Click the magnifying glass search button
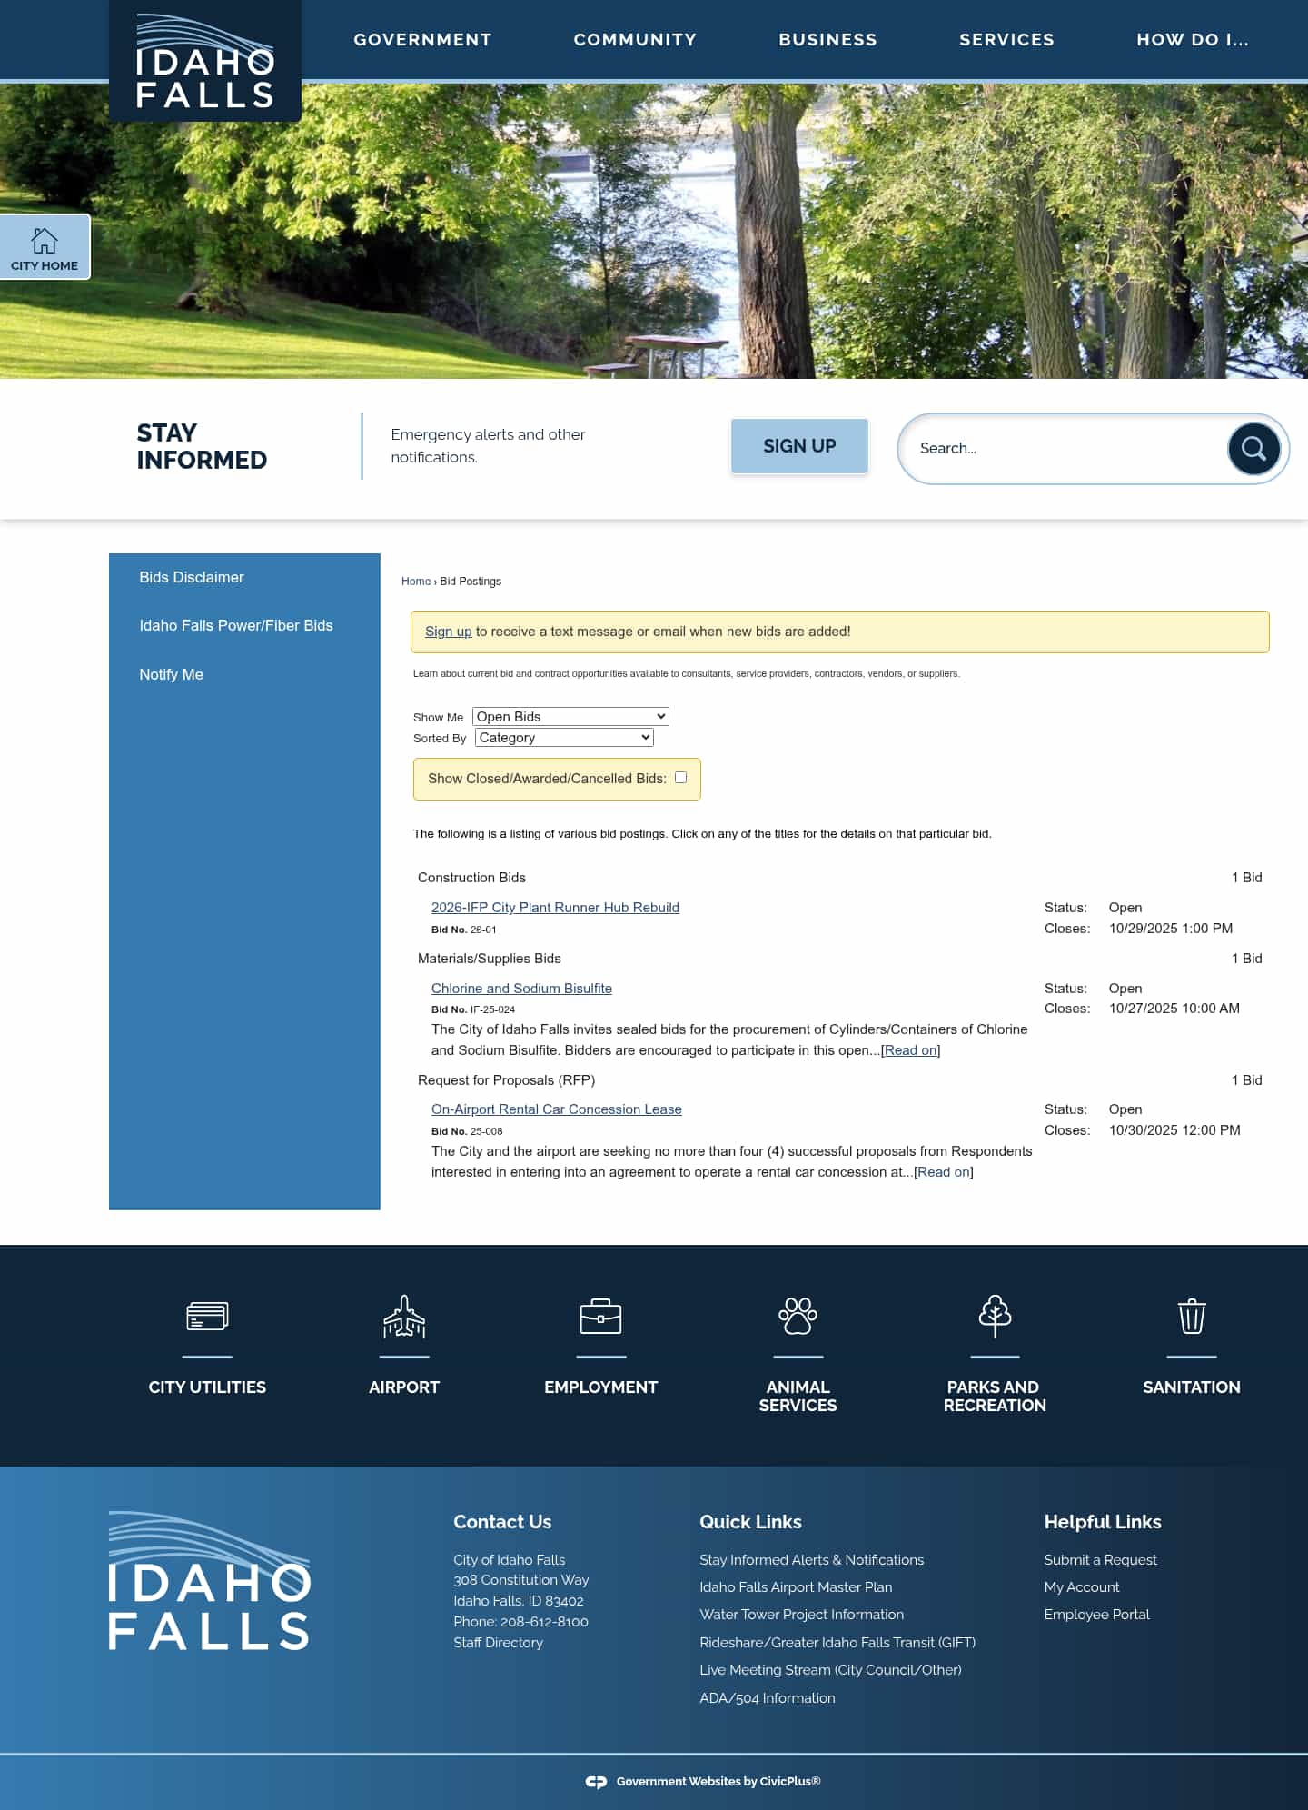The height and width of the screenshot is (1810, 1308). point(1253,448)
